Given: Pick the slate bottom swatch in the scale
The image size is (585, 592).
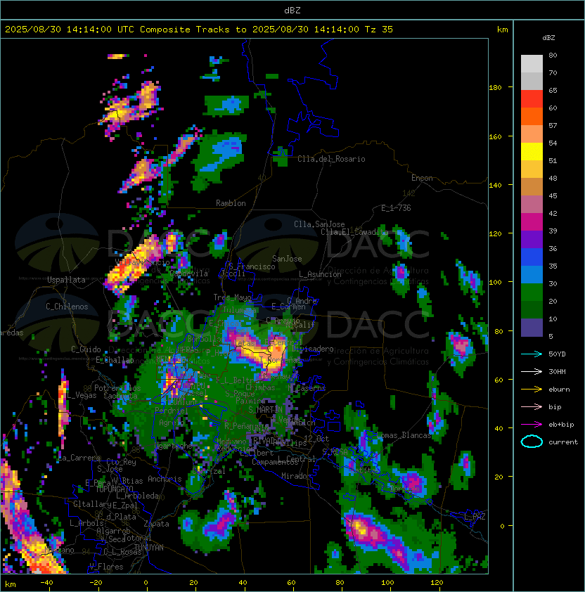Looking at the screenshot, I should (532, 328).
